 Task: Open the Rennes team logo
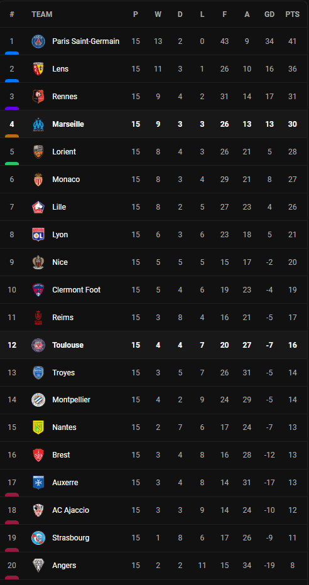tap(38, 97)
